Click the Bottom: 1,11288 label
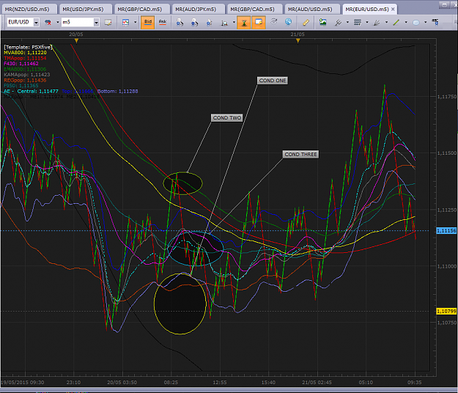Screen dimensions: 458x393 pos(117,91)
